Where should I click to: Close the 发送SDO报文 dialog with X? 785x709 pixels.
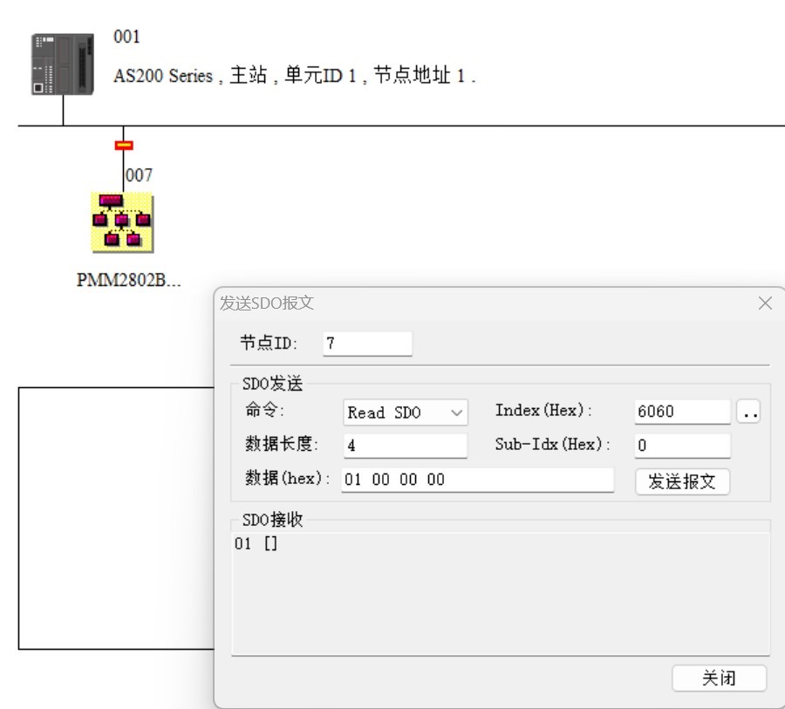765,303
